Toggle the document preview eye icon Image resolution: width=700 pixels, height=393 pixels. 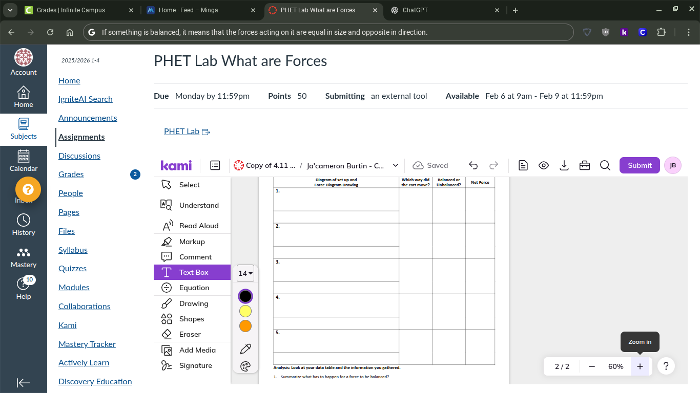[543, 165]
